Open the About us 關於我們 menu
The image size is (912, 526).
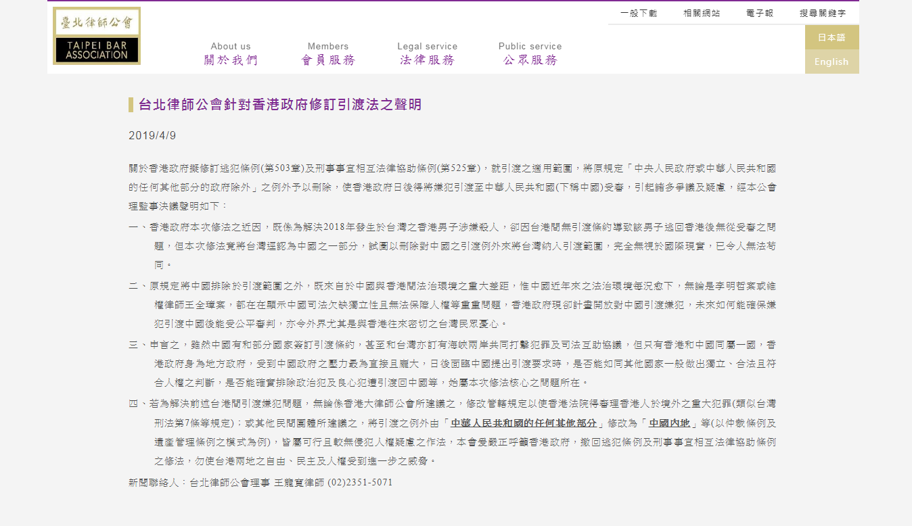point(231,53)
